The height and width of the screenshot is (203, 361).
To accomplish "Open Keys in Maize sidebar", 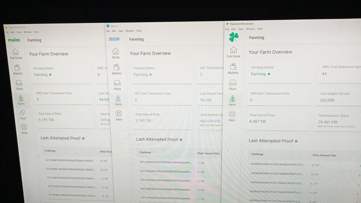I will click(24, 129).
